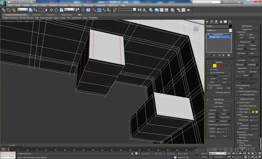This screenshot has height=159, width=262.
Task: Select the Edge constraint radio button
Action: 247,34
